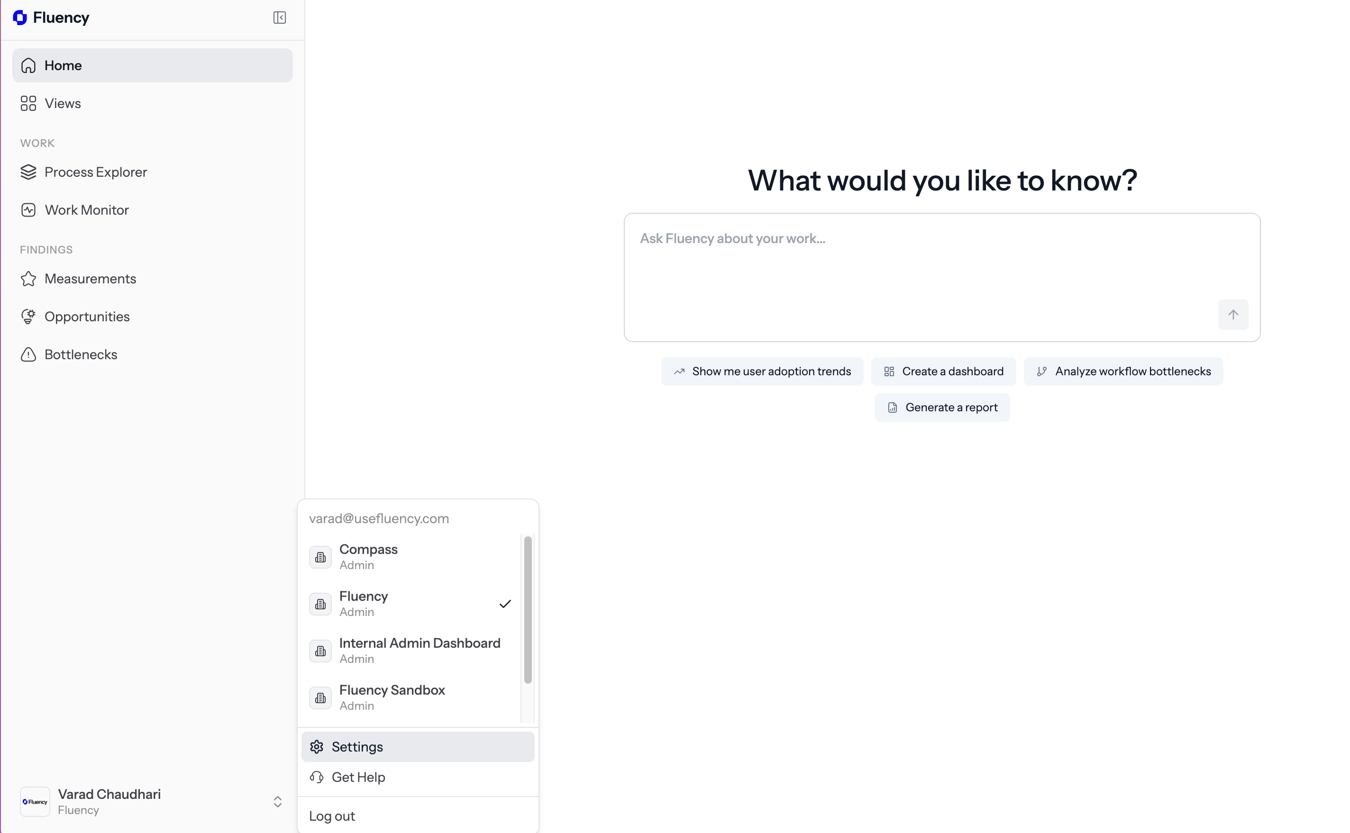Click the Generate a report chip

pyautogui.click(x=942, y=407)
